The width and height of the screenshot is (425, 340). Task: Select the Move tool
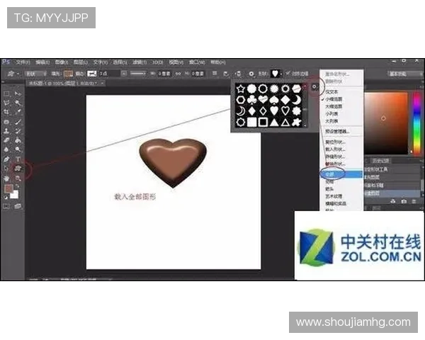click(18, 93)
